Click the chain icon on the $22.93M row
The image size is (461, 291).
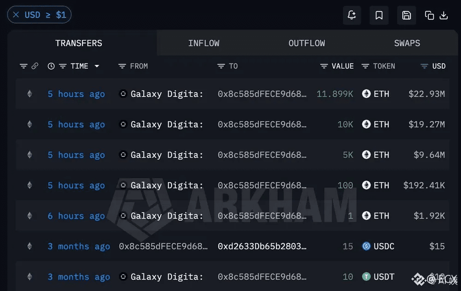coord(30,94)
